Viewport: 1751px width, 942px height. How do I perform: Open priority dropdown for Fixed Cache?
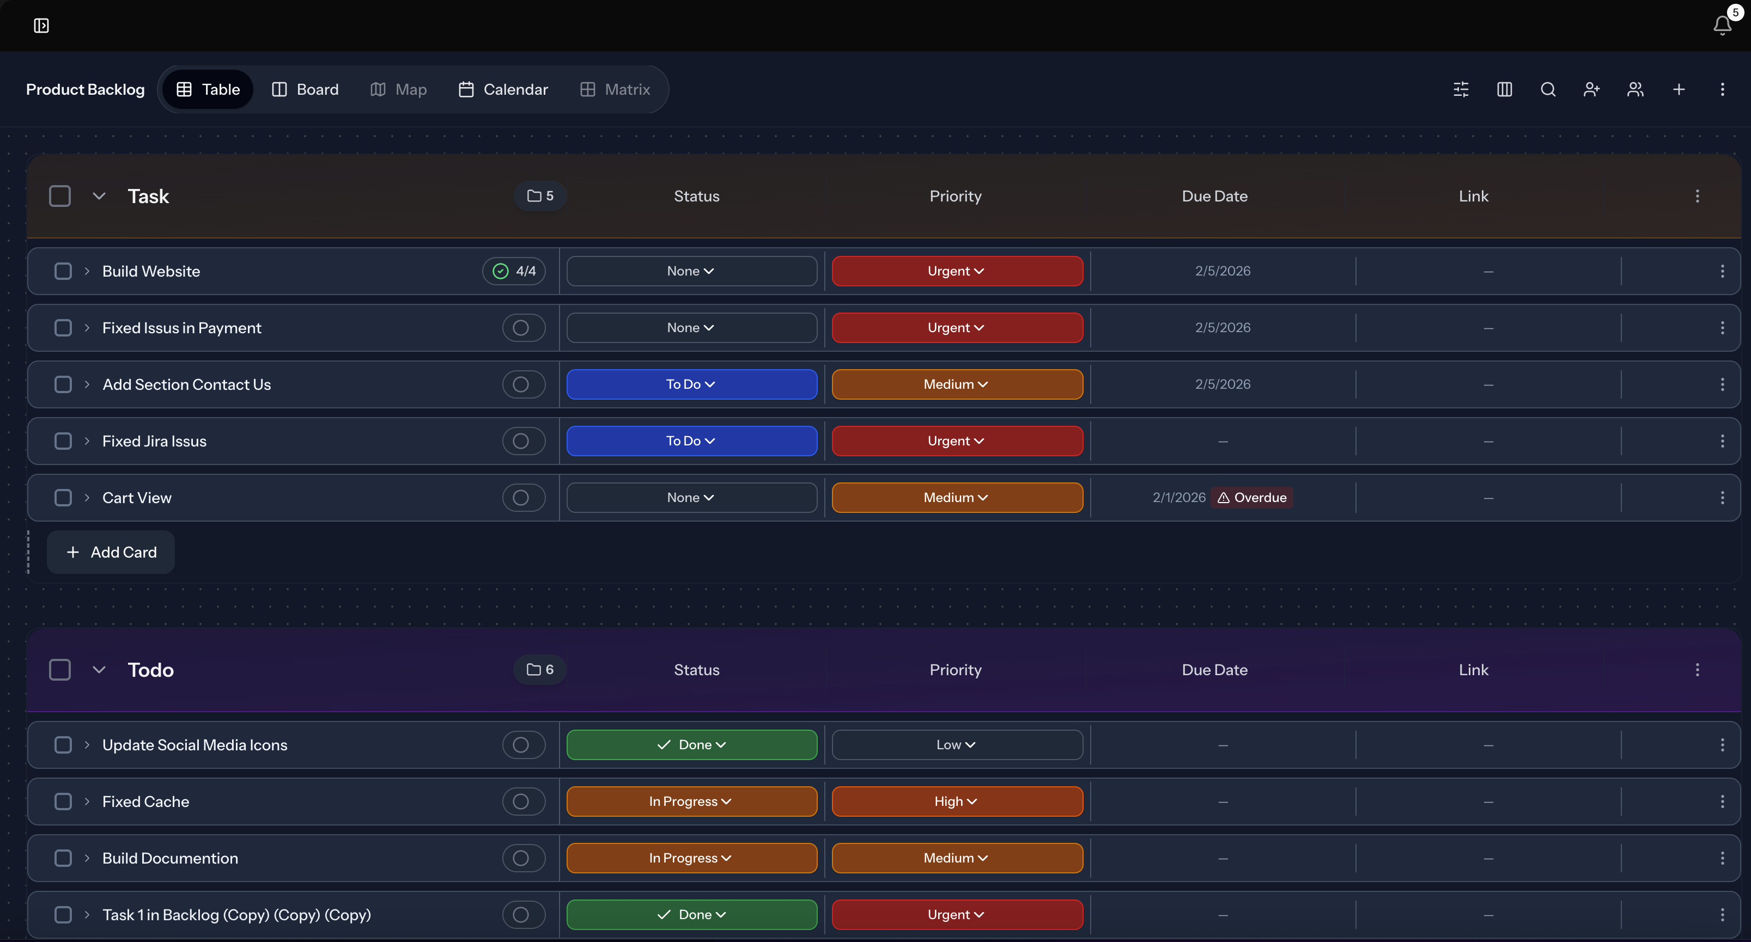click(x=956, y=802)
